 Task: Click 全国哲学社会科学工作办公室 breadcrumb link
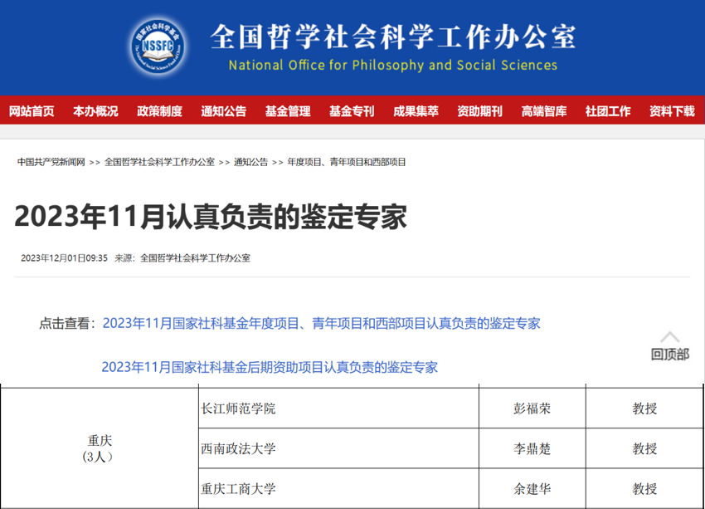159,162
